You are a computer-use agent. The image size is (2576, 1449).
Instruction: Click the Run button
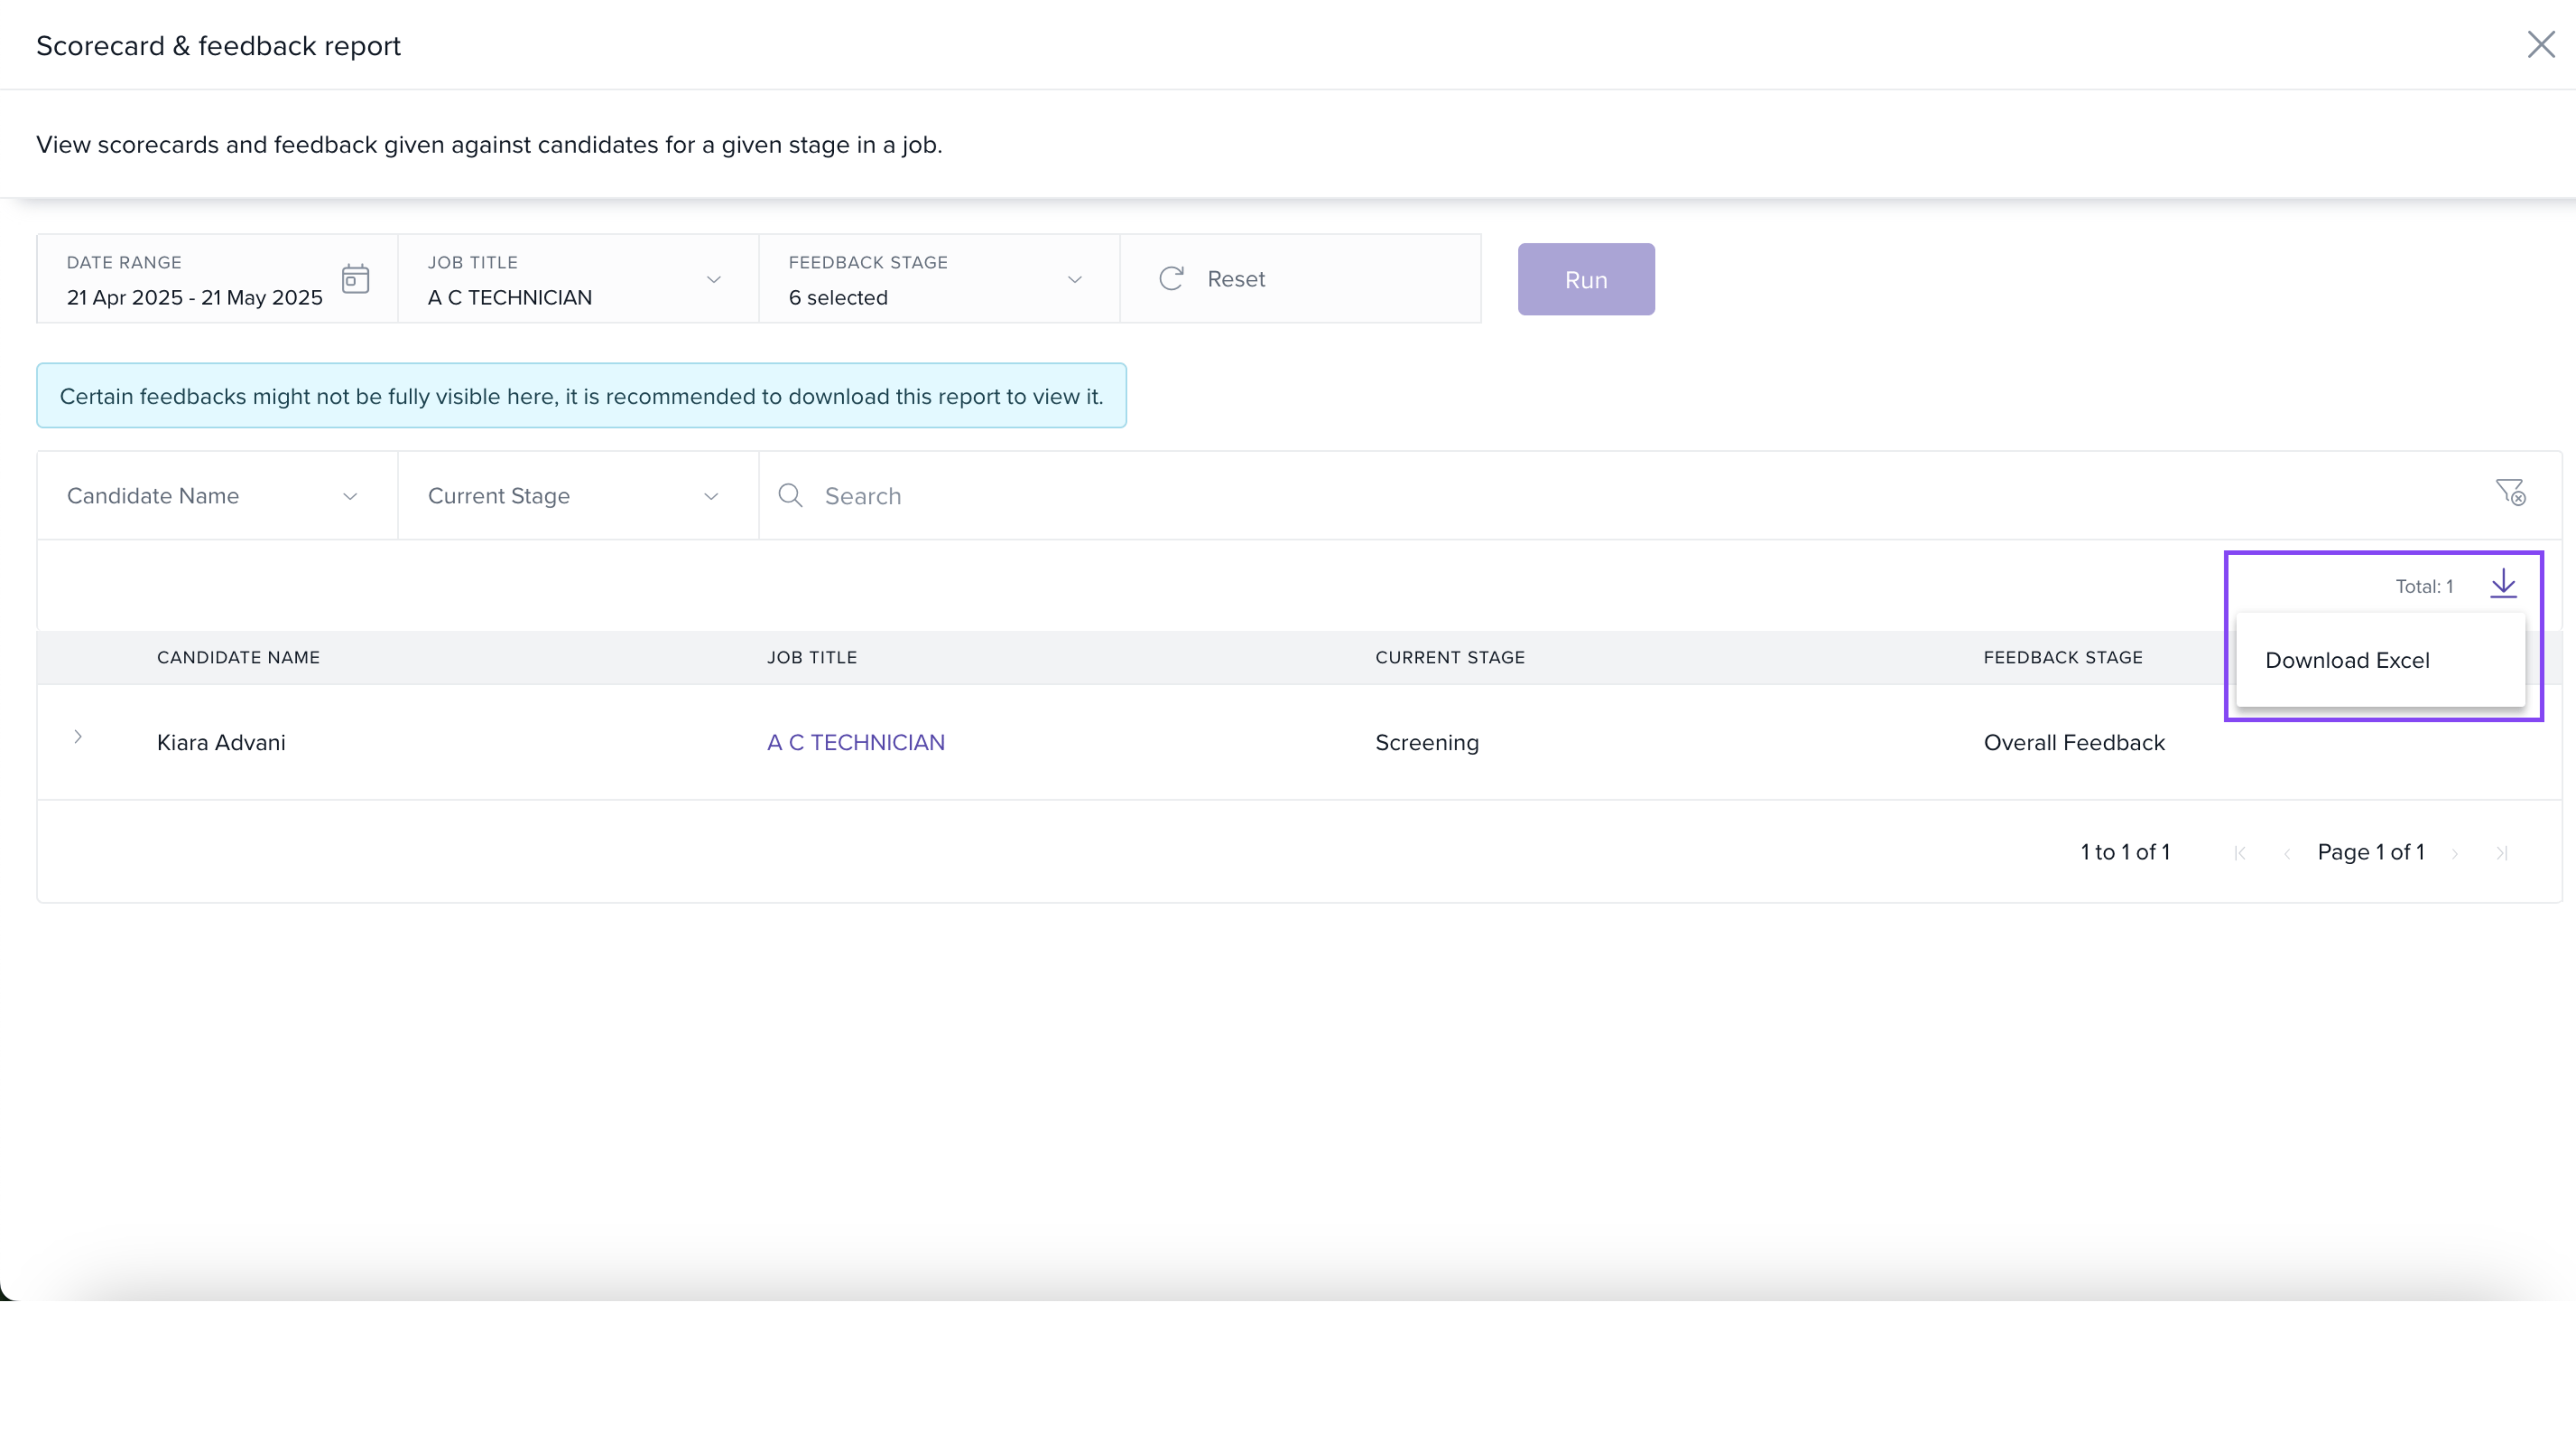click(x=1585, y=280)
